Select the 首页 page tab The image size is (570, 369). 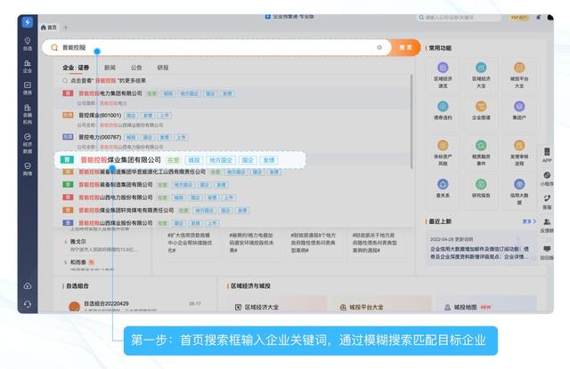point(49,28)
